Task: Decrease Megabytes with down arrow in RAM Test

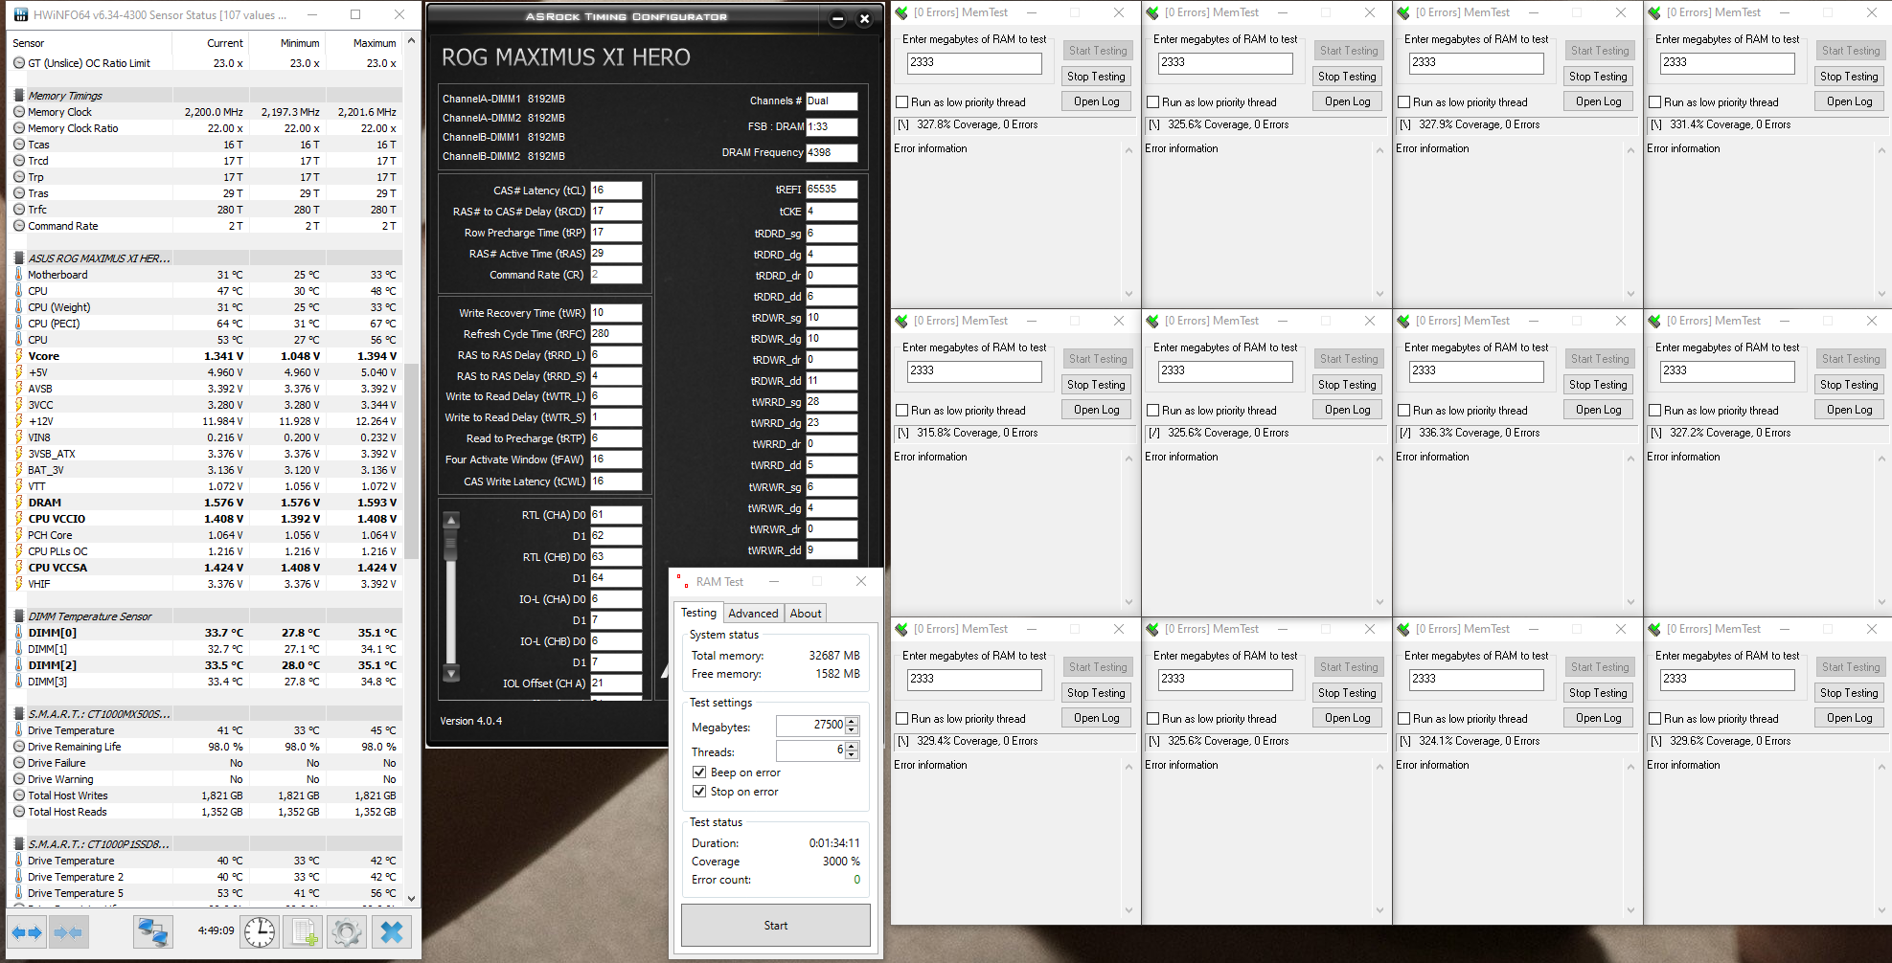Action: point(852,730)
